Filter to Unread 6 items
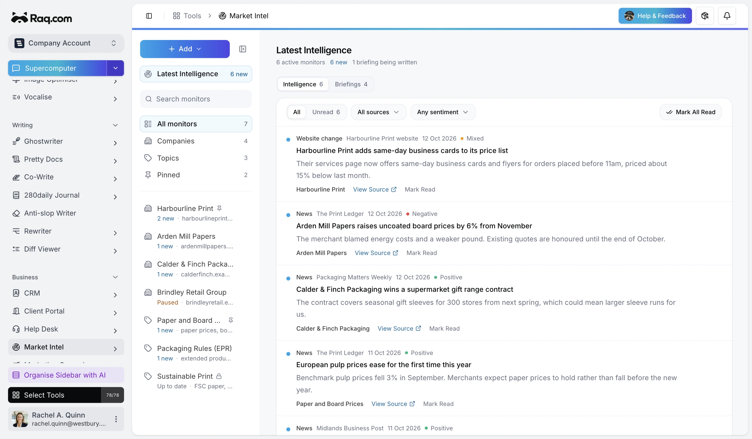Image resolution: width=752 pixels, height=439 pixels. point(326,112)
